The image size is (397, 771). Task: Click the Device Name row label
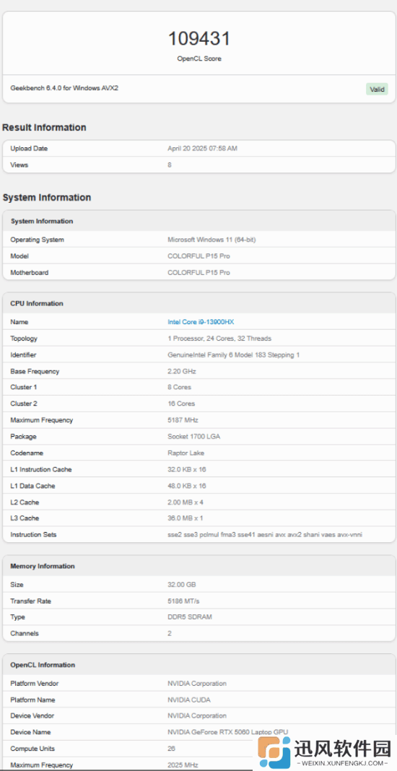[x=30, y=732]
